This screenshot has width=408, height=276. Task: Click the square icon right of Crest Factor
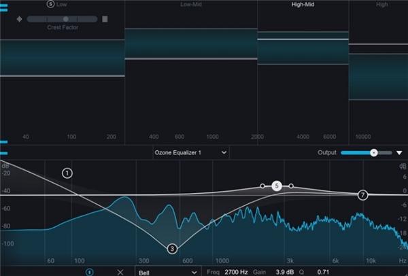(105, 19)
